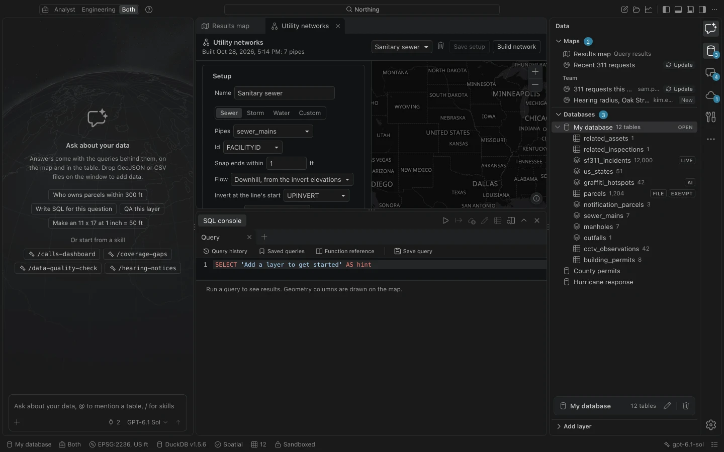The image size is (724, 452).
Task: Toggle the left sidebar panel layout icon
Action: pyautogui.click(x=666, y=10)
